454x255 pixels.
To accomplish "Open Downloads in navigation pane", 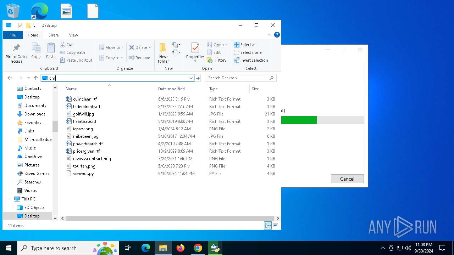I will 35,114.
